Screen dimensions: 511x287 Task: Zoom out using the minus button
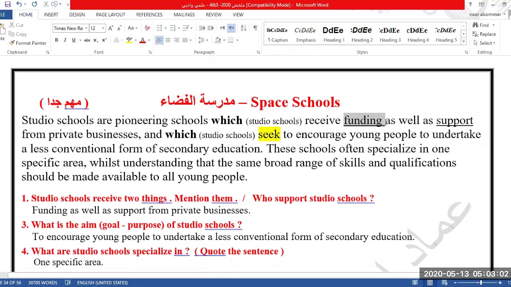[455, 283]
